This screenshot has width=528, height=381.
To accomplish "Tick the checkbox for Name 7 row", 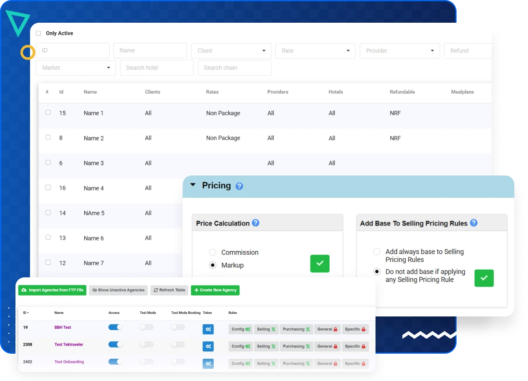I will pos(48,262).
